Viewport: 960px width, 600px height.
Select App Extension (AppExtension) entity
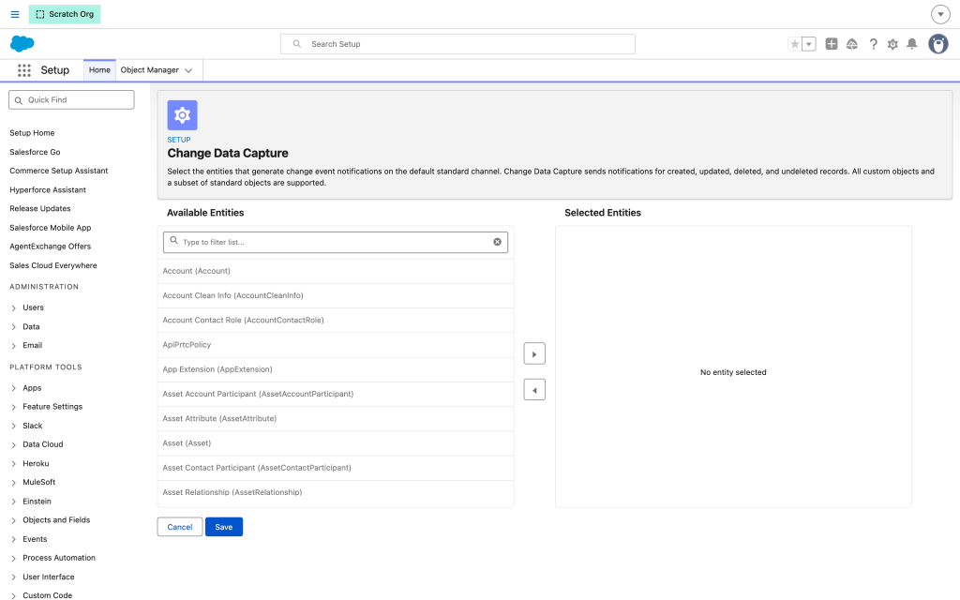[336, 369]
